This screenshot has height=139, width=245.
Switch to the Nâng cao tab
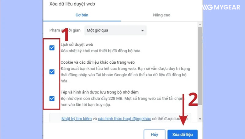[x=162, y=15]
